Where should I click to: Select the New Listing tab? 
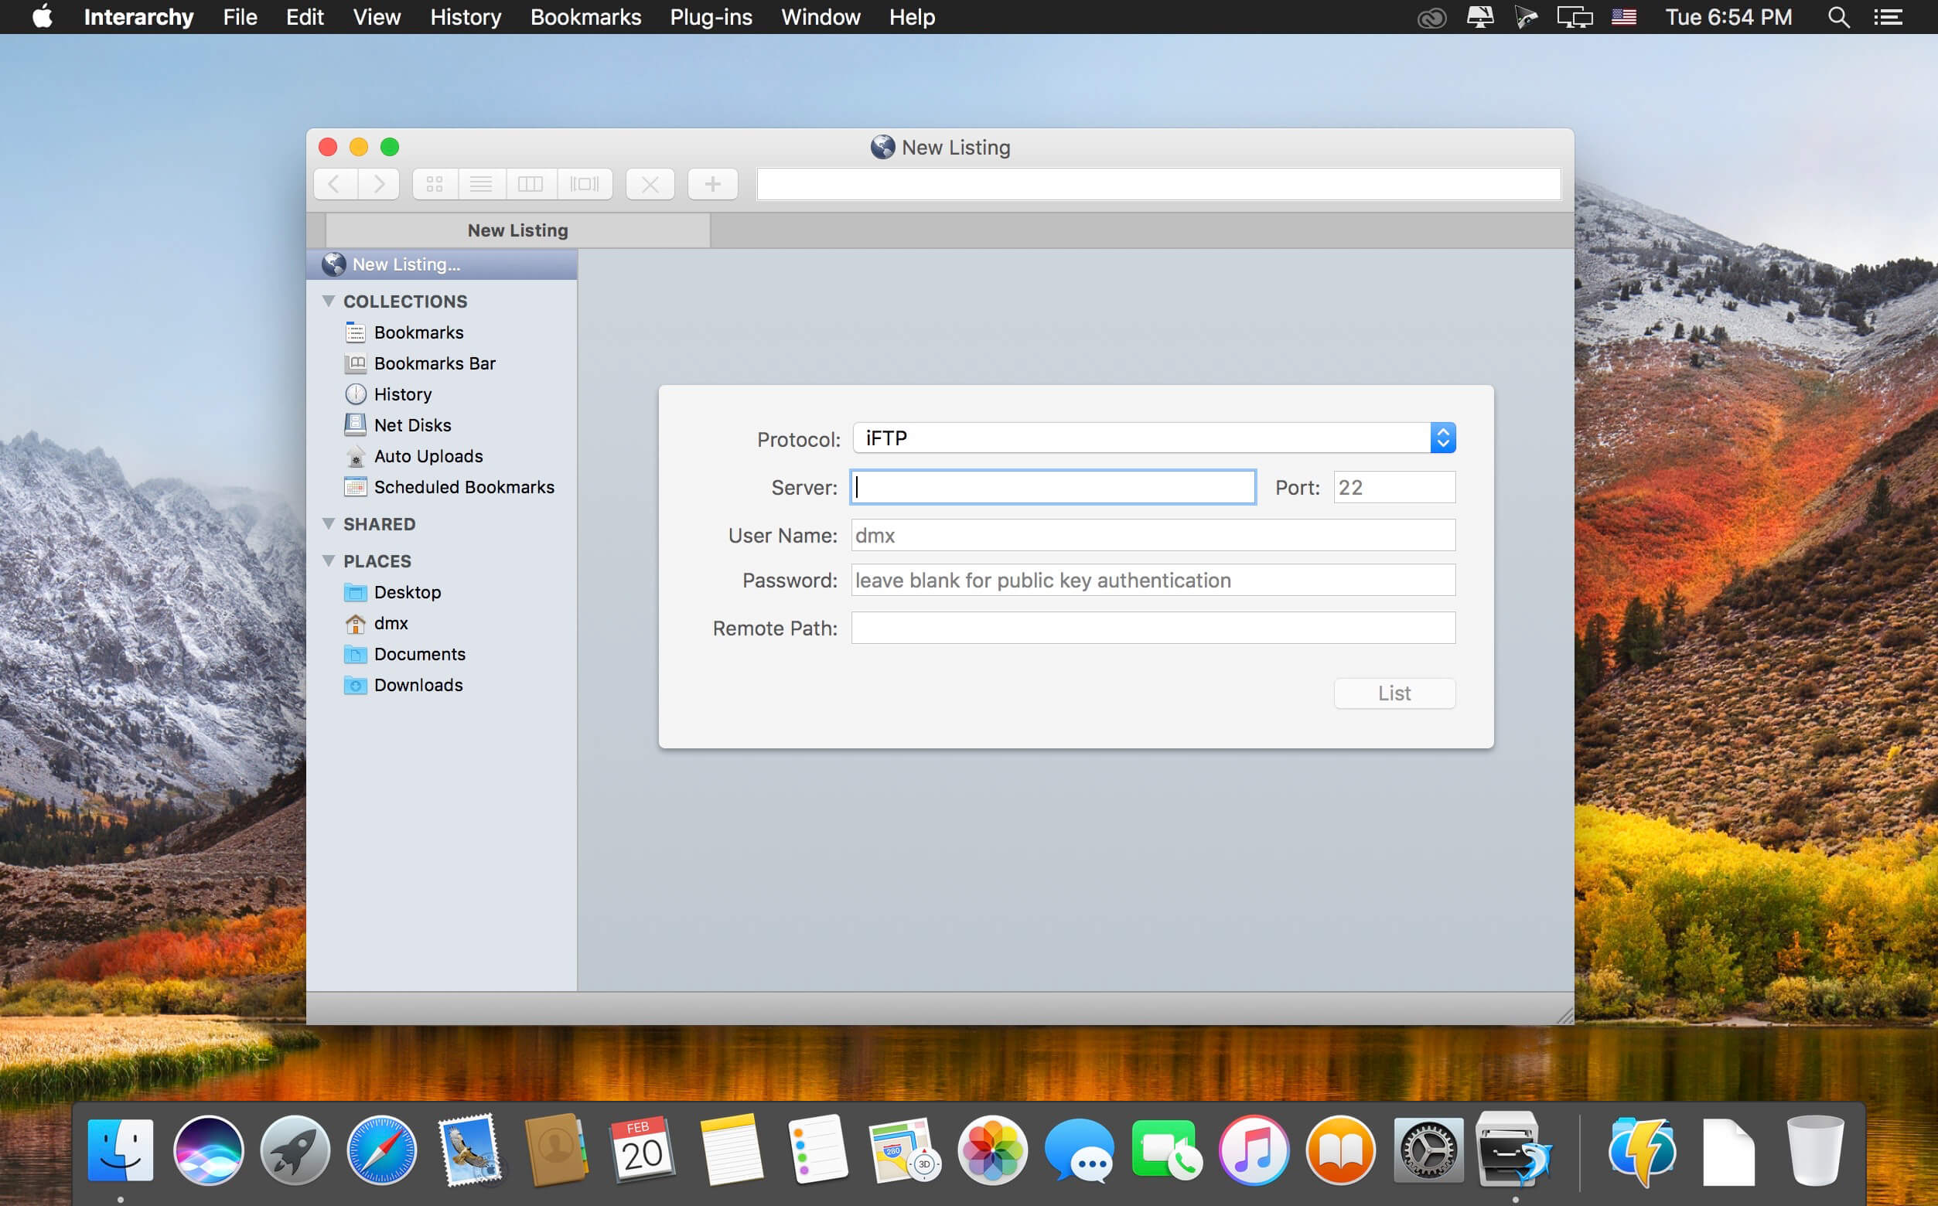[518, 230]
